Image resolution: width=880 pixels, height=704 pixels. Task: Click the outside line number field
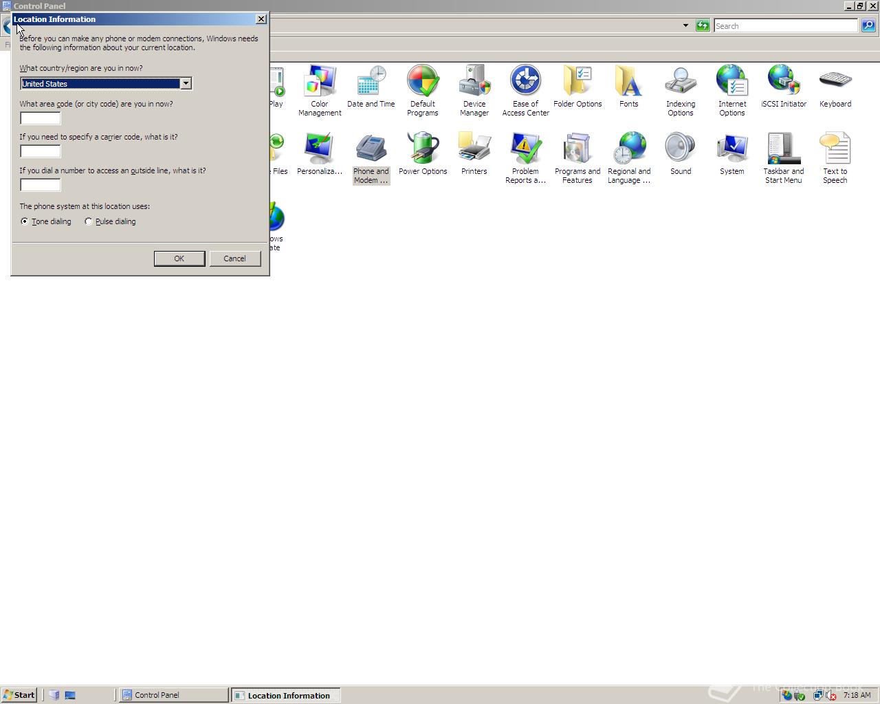[41, 185]
